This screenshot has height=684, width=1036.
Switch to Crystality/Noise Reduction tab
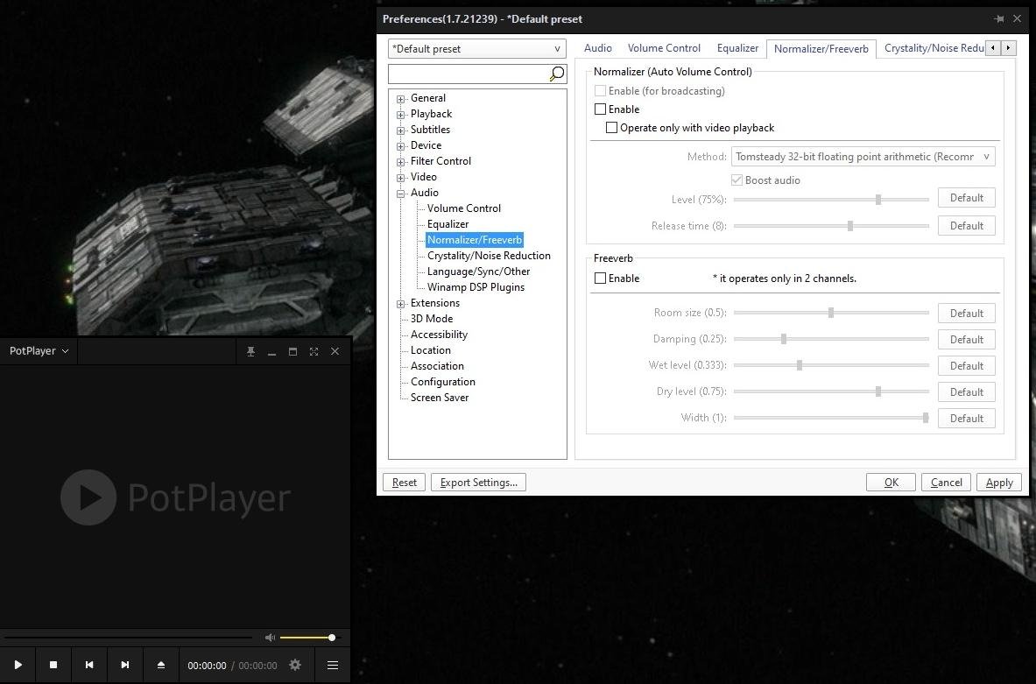point(934,48)
